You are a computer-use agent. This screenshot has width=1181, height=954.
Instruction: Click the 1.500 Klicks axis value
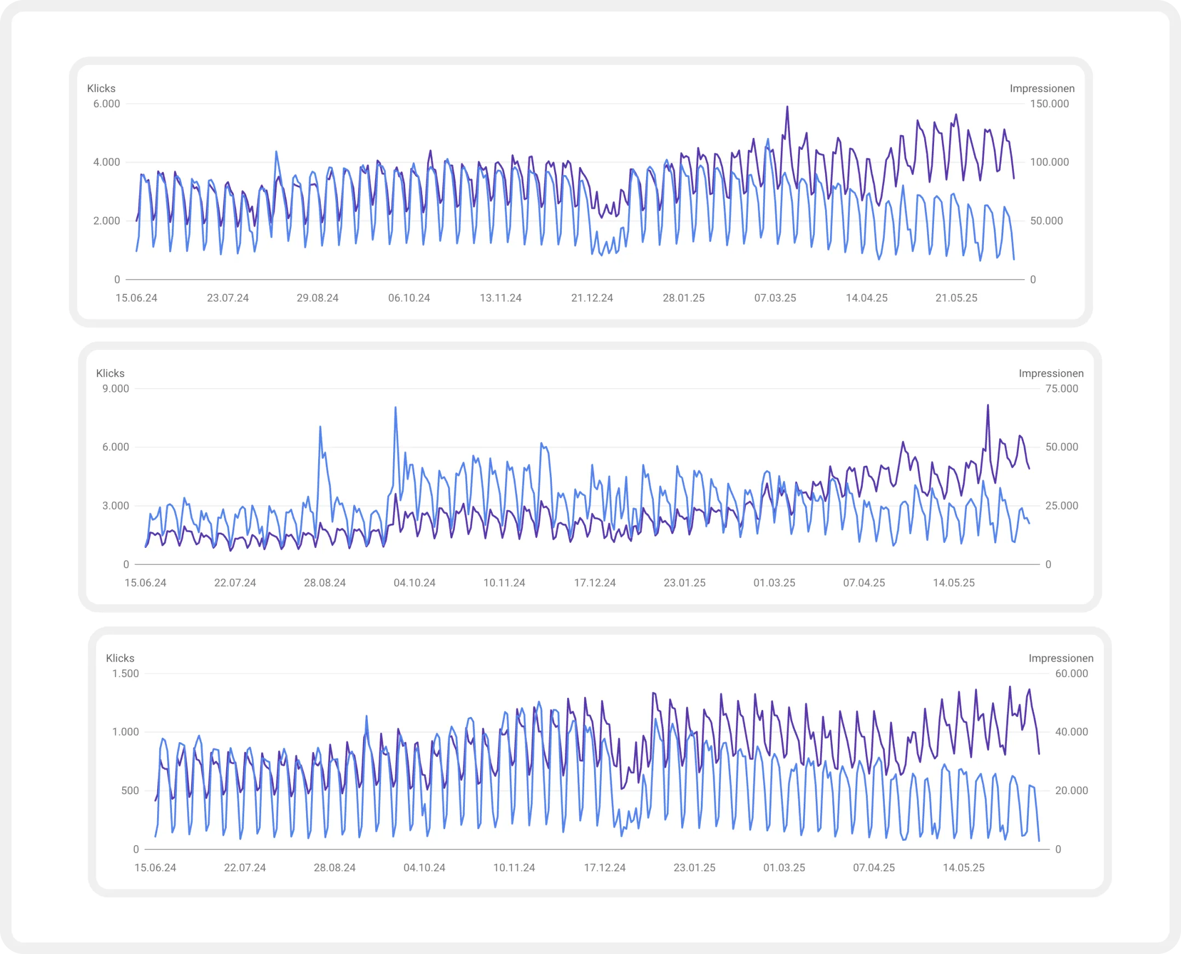[125, 673]
